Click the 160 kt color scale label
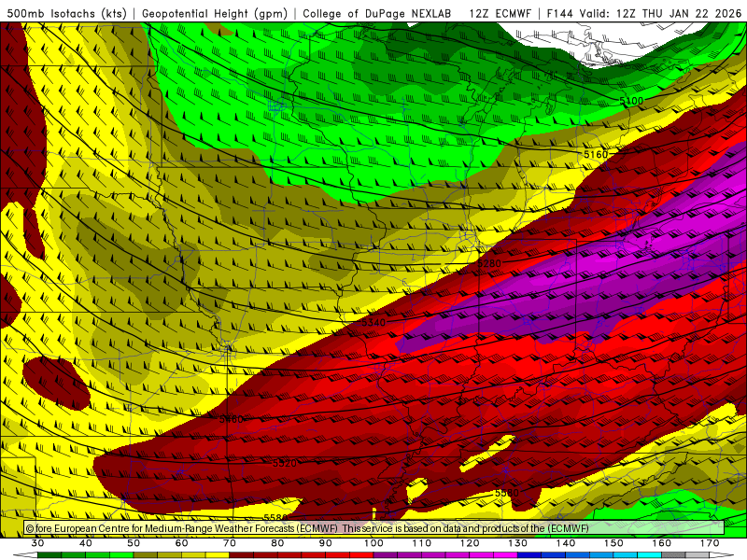Screen dimensions: 747x560 [x=662, y=543]
